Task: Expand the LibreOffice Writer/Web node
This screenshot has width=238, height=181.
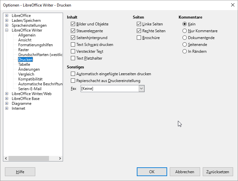Action: 7,93
